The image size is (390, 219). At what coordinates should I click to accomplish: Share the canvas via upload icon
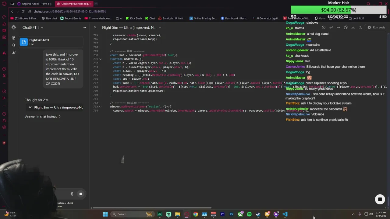[x=360, y=27]
